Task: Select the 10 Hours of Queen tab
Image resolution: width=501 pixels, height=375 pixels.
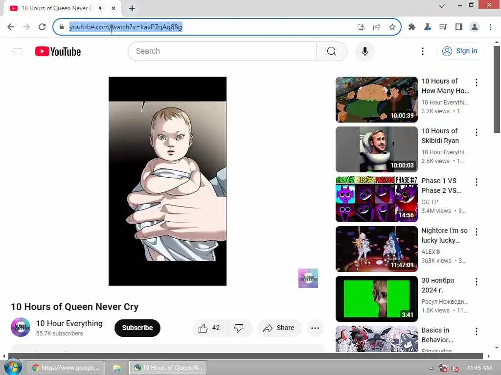Action: tap(58, 8)
